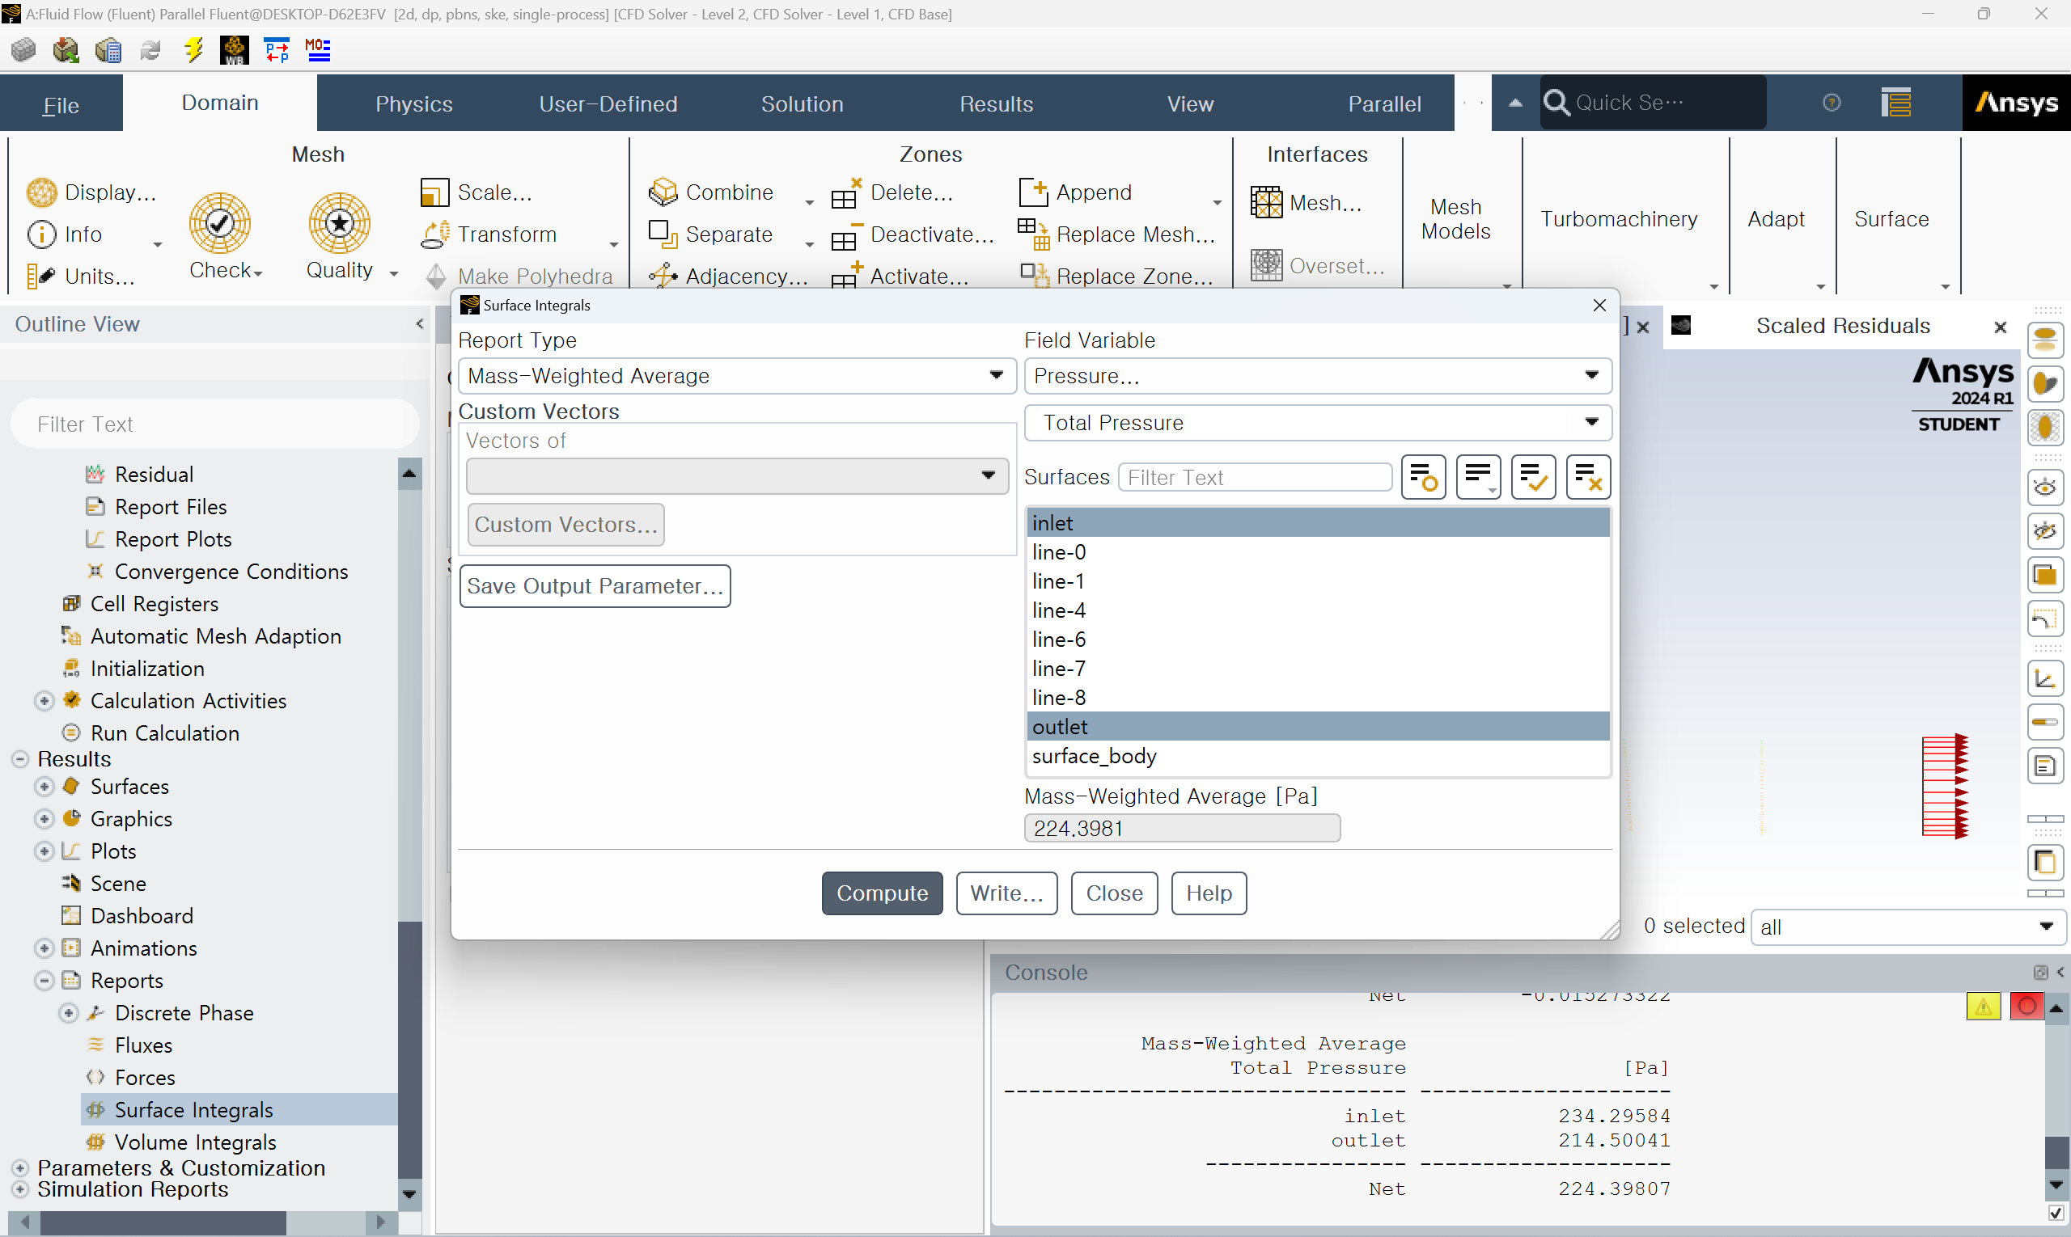Switch to the Solution tab

[802, 104]
